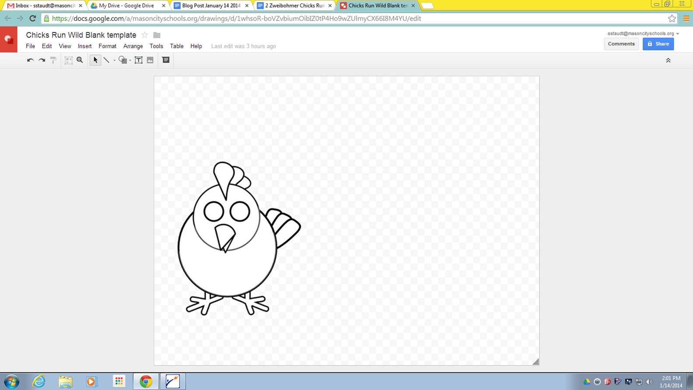Open the Tools menu

point(156,46)
